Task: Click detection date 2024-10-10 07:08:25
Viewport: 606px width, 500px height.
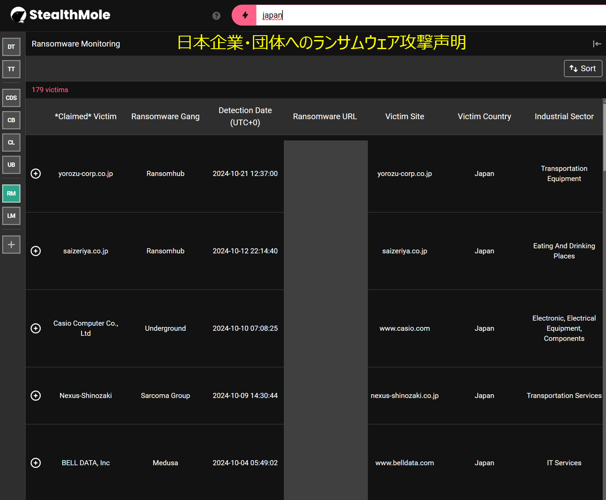Action: point(245,328)
